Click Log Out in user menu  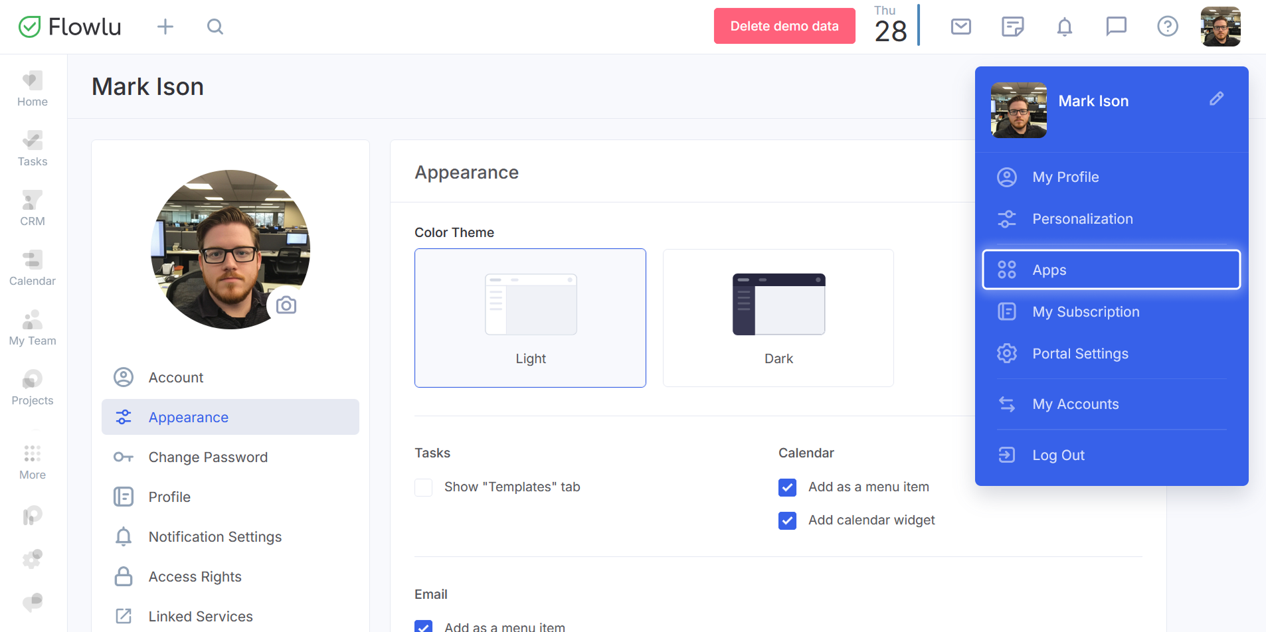(x=1057, y=455)
